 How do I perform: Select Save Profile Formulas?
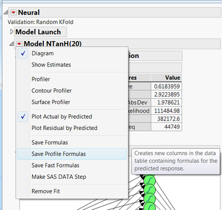tap(72, 154)
